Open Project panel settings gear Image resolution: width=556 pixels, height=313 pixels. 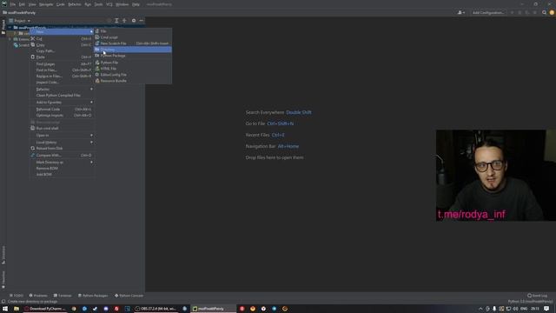tap(134, 21)
